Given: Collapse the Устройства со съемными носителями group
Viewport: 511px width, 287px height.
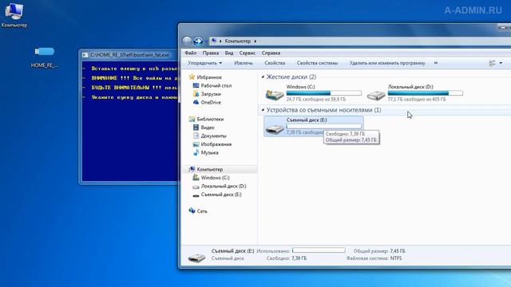Looking at the screenshot, I should tap(263, 110).
